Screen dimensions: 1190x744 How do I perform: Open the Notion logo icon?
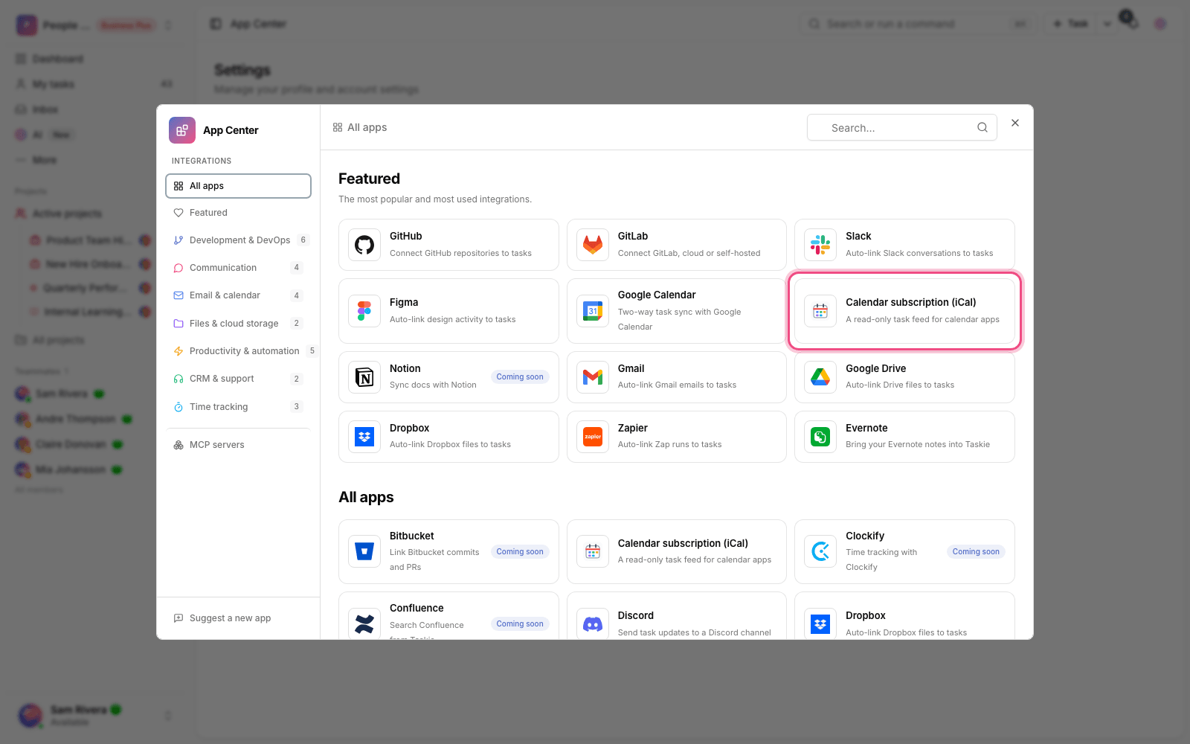click(x=364, y=377)
